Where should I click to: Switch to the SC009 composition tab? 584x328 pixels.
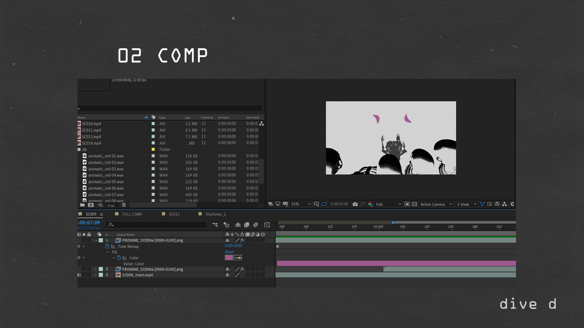pyautogui.click(x=91, y=214)
